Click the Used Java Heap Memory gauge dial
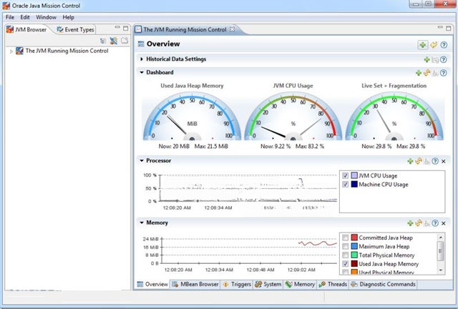Viewport: 458px width, 309px height. point(192,117)
